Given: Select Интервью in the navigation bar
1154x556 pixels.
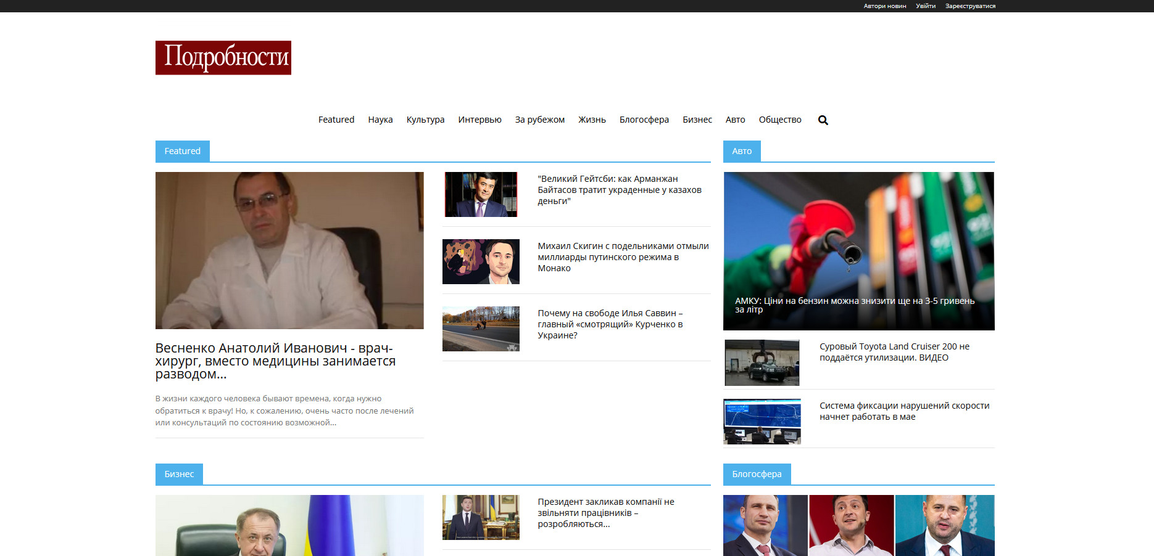Looking at the screenshot, I should point(479,120).
